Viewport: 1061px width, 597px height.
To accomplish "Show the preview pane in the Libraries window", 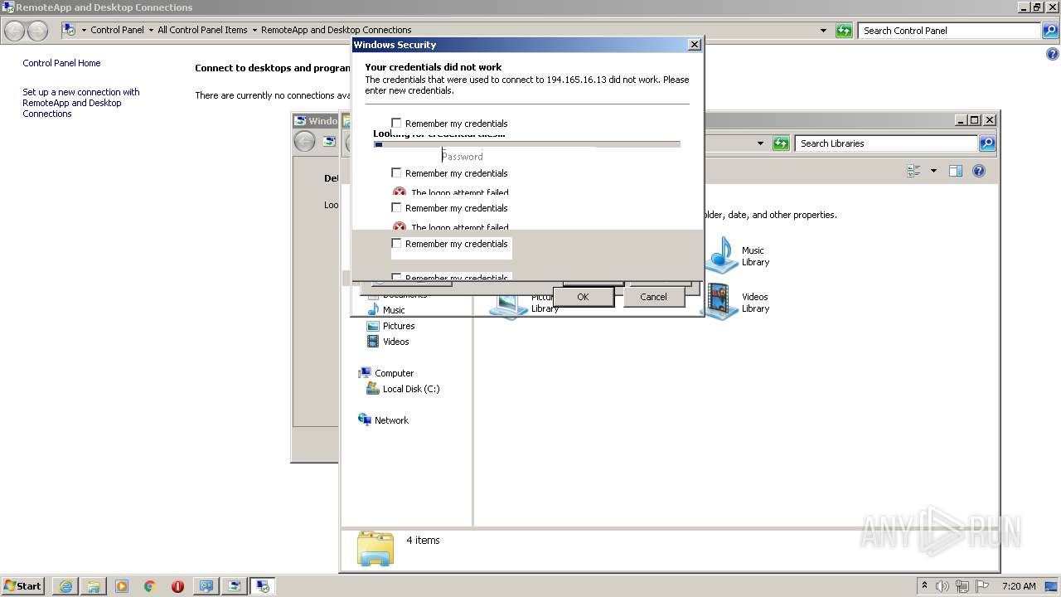I will point(956,171).
